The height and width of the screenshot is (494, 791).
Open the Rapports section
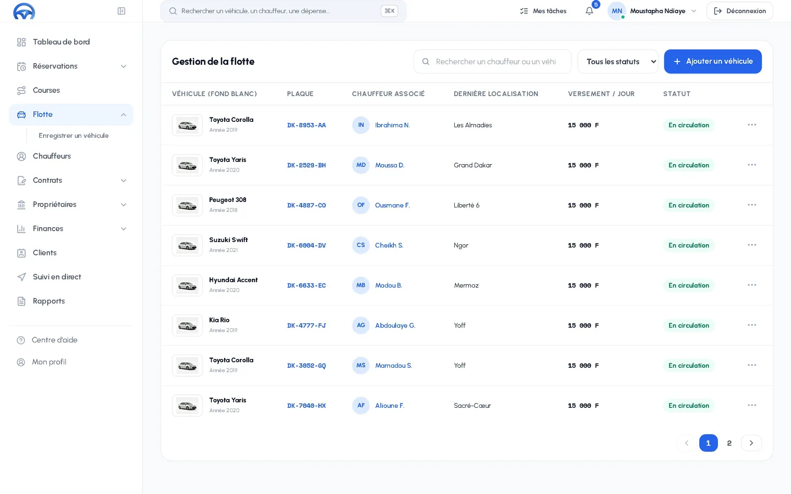tap(71, 301)
